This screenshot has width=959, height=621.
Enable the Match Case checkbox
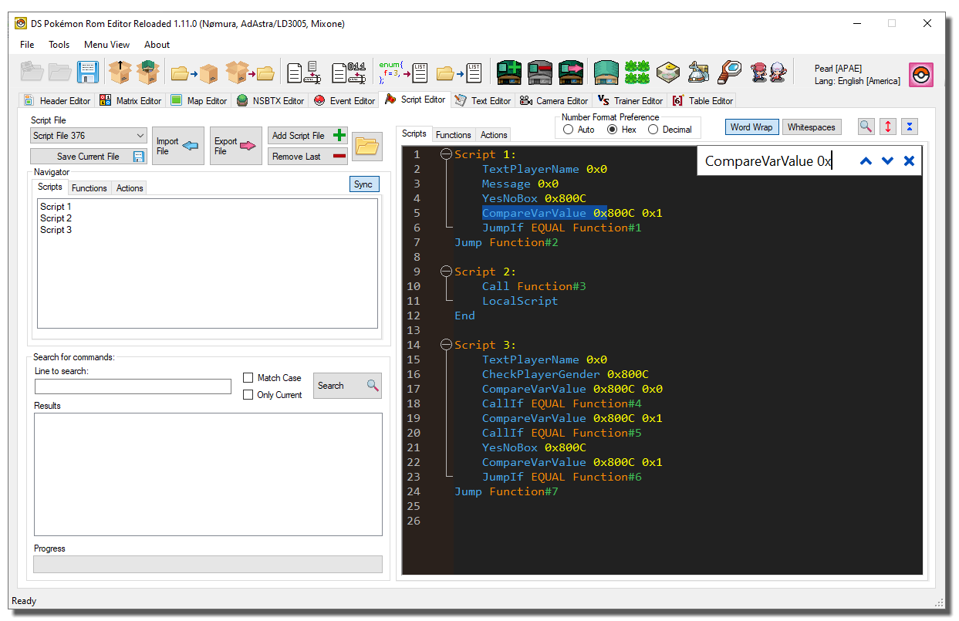(248, 378)
